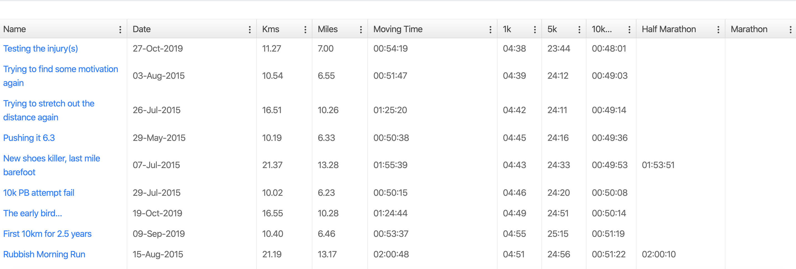Viewport: 796px width, 269px height.
Task: Open the Moving Time column menu
Action: tap(490, 30)
